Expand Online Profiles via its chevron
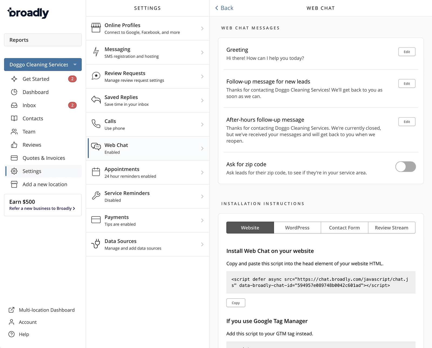Screen dimensions: 432x348 202,28
